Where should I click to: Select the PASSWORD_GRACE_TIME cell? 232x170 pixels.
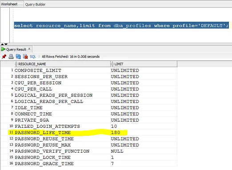pos(62,164)
